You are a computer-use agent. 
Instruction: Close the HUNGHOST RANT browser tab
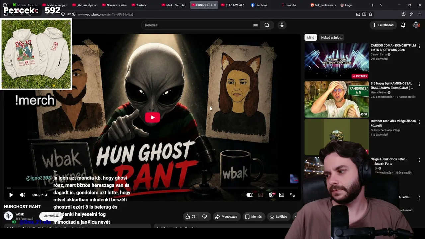215,5
